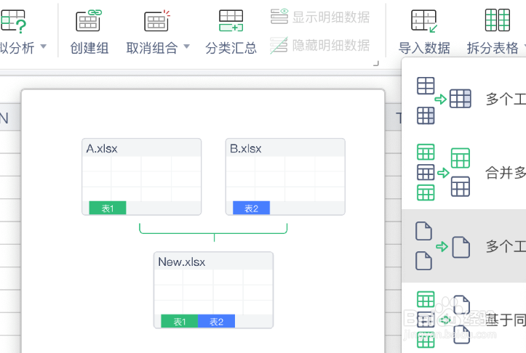The image size is (526, 353).
Task: Click the 拆分表格 icon
Action: (498, 20)
